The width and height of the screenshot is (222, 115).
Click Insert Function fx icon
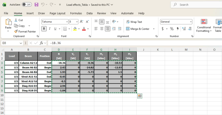pyautogui.click(x=41, y=43)
